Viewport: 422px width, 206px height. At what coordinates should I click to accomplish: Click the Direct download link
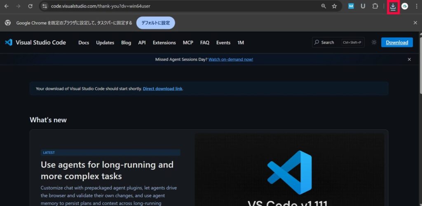162,89
